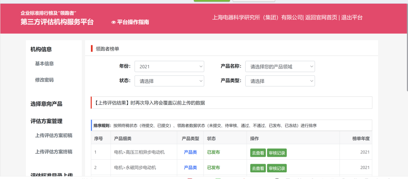Open the 平台操作指南 eye icon guide
The height and width of the screenshot is (179, 408).
(130, 22)
